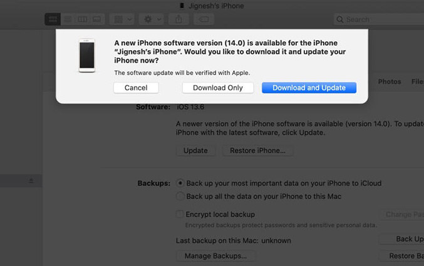Click the Finder Search field
Screen dimensions: 424x266
click(379, 19)
